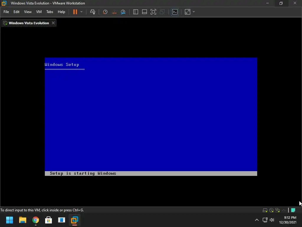This screenshot has width=302, height=227.
Task: Open the snapshot manager
Action: [123, 12]
